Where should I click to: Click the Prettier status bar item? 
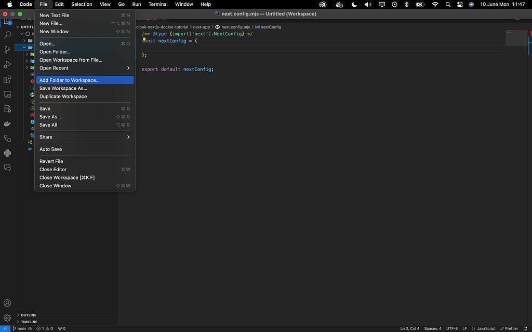click(x=509, y=328)
